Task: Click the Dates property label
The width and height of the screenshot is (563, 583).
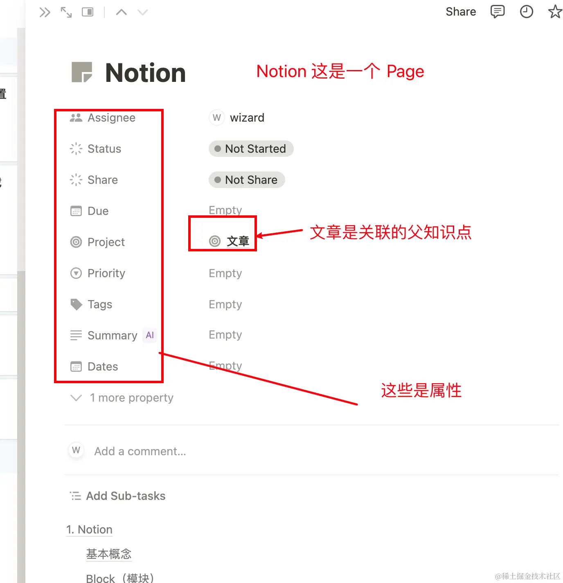Action: (103, 366)
